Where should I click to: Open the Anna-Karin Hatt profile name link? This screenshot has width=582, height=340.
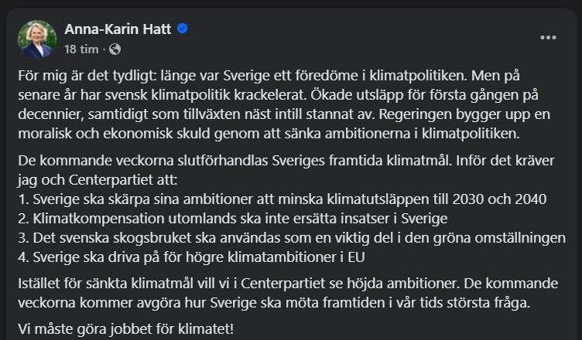coord(118,29)
